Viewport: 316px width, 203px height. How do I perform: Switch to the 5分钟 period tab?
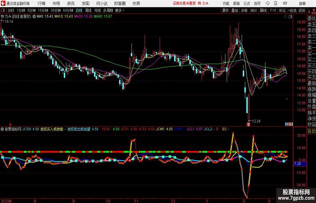(x=31, y=10)
